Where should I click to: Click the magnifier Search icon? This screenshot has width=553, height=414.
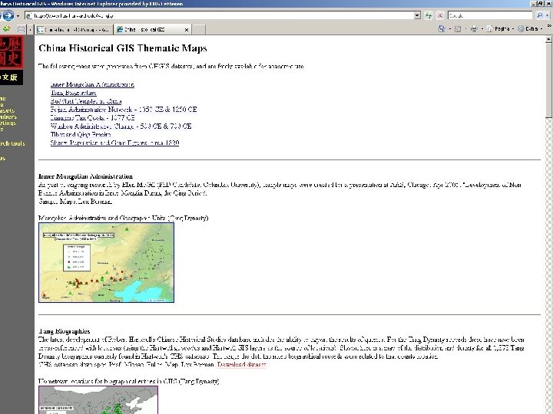(539, 15)
